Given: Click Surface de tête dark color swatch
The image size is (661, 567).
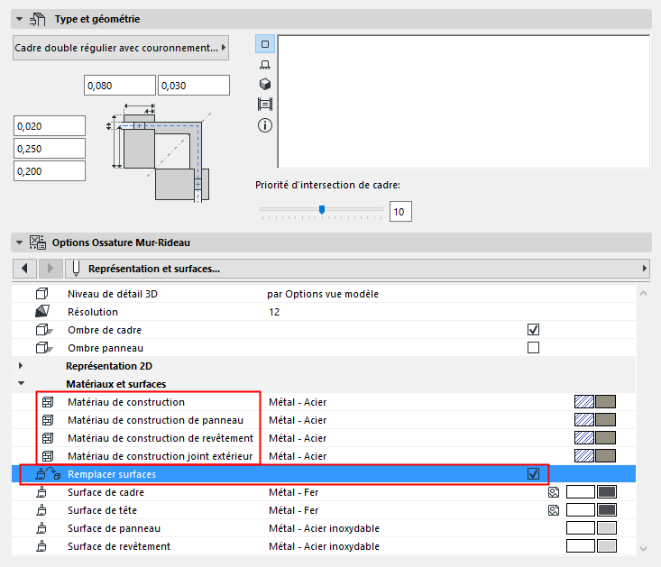Looking at the screenshot, I should pyautogui.click(x=607, y=509).
